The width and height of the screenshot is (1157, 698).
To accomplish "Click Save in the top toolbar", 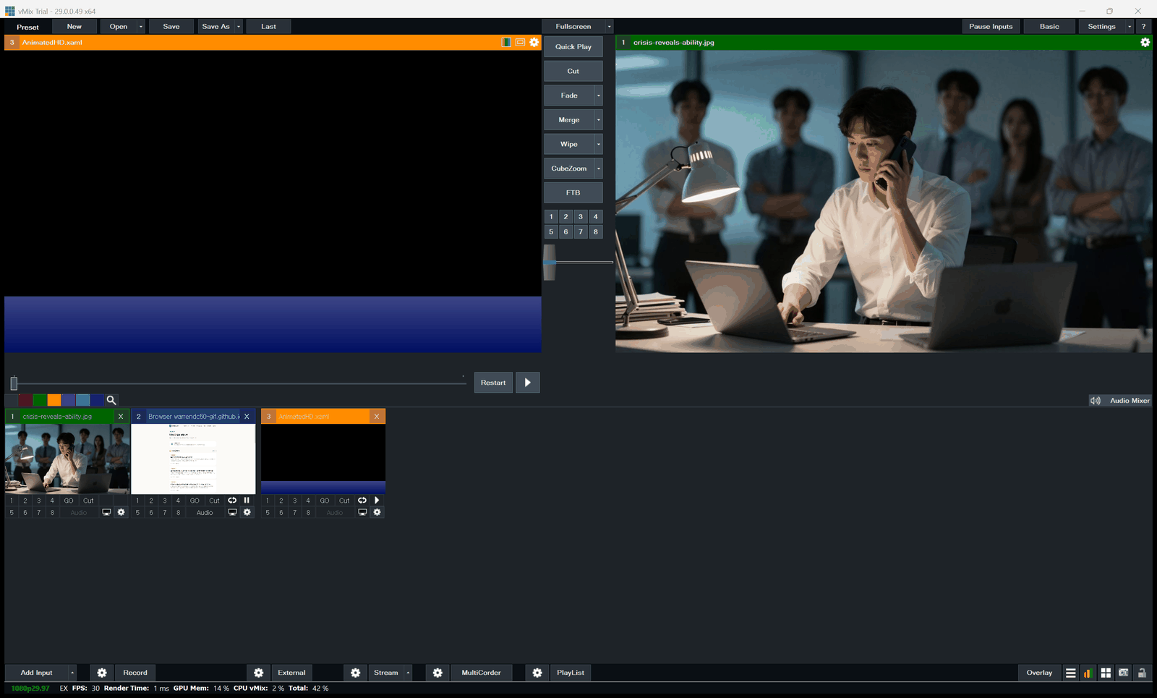I will coord(171,27).
